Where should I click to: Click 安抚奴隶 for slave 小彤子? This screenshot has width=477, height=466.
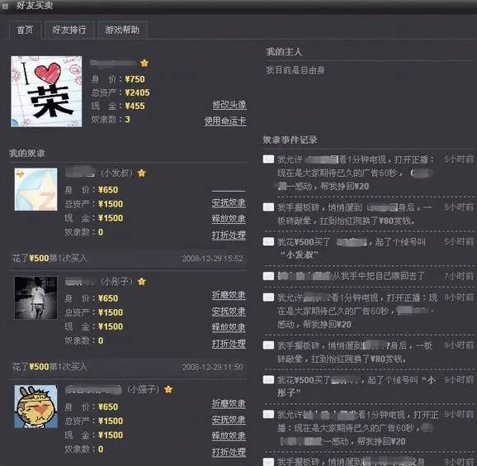pyautogui.click(x=229, y=311)
